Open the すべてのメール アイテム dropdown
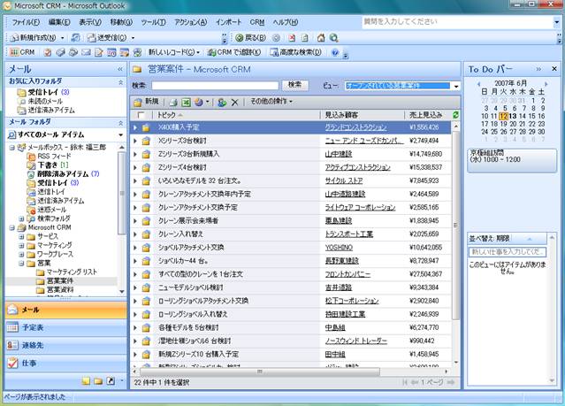Viewport: 565px width, 406px height. 121,134
